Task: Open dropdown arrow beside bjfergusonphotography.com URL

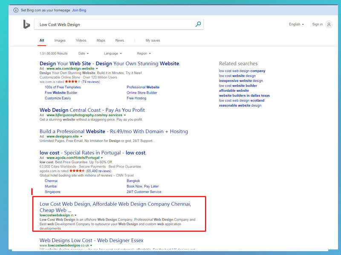Action: coord(125,115)
